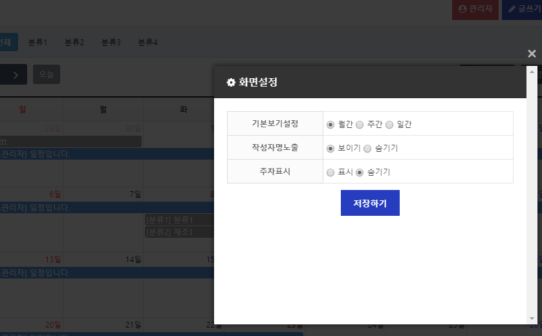This screenshot has height=336, width=542.
Task: Open the 분류1 category tab
Action: click(x=38, y=43)
